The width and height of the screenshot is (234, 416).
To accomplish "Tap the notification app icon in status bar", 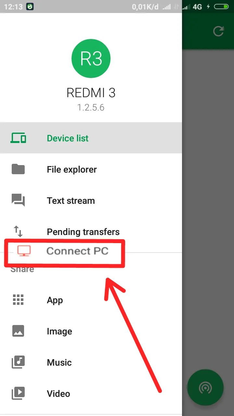I will tap(30, 6).
